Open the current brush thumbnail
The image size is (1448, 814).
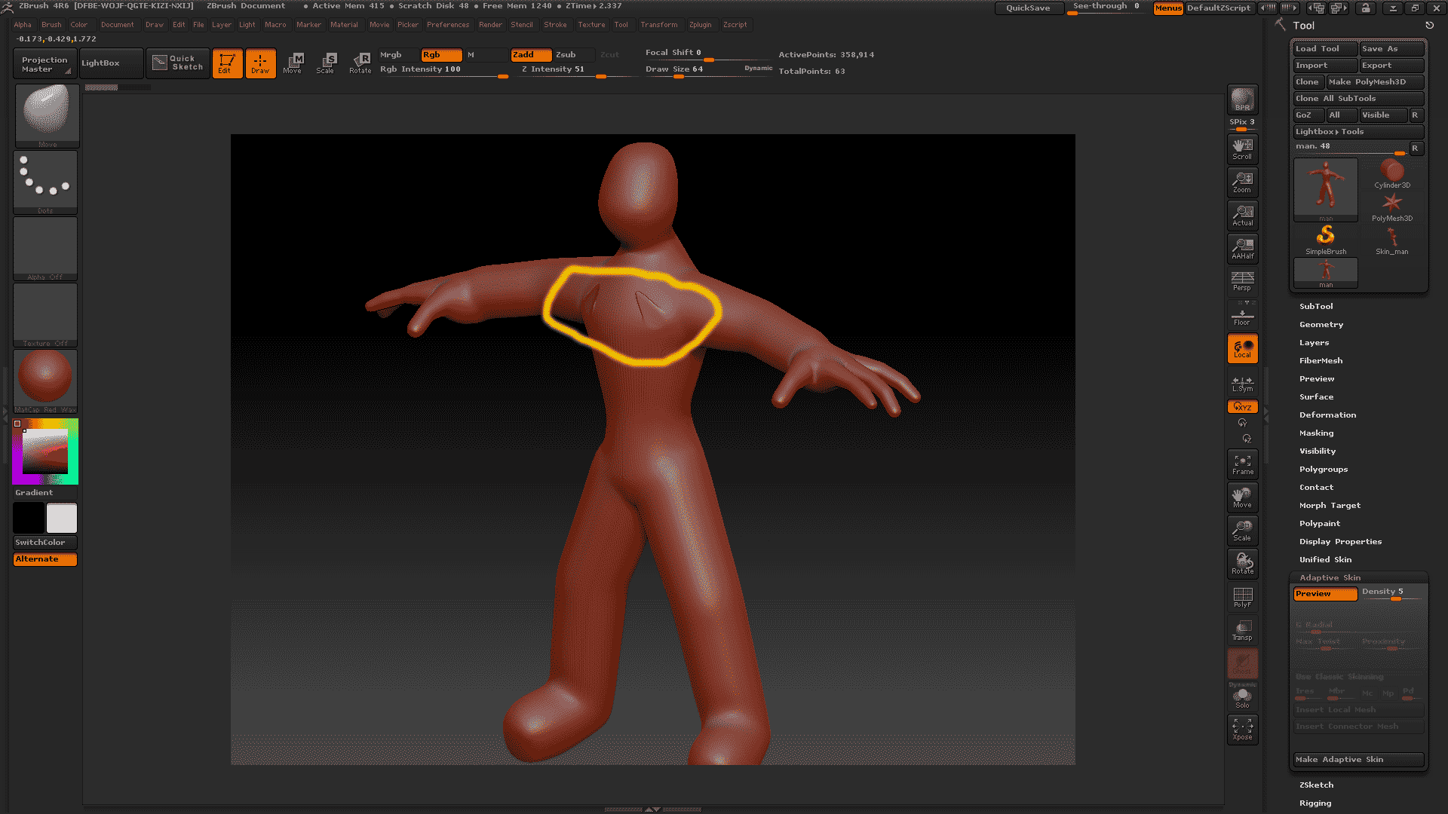pos(46,115)
